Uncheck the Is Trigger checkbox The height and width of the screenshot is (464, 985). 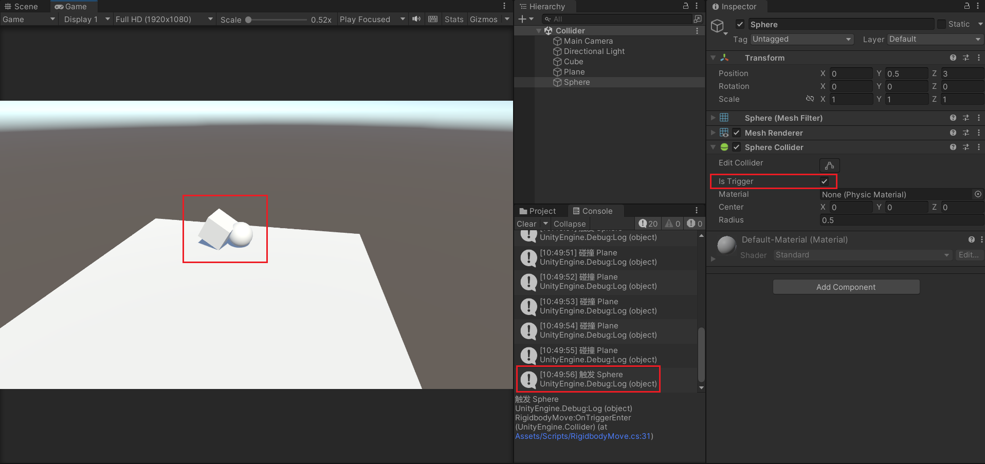tap(824, 181)
